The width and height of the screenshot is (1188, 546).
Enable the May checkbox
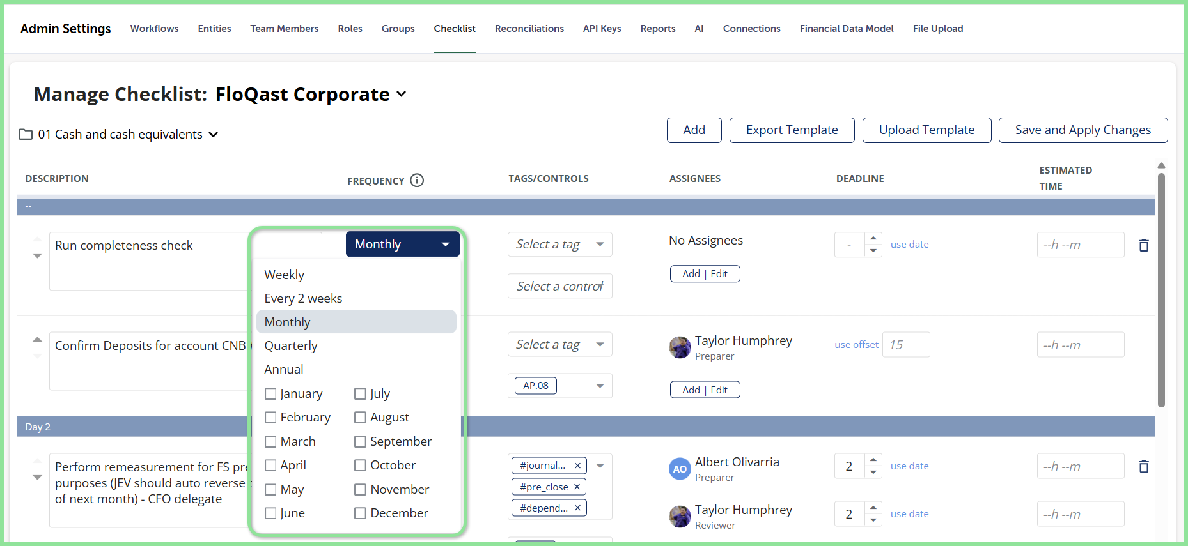[x=270, y=490]
